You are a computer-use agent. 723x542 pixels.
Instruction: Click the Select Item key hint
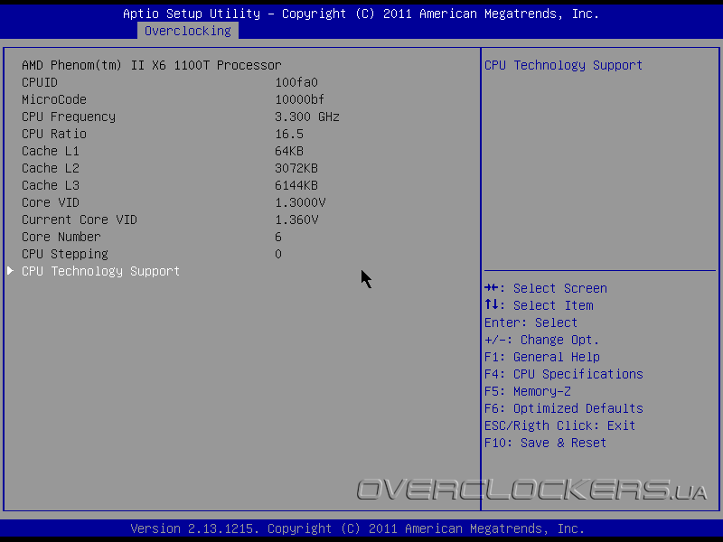(539, 305)
